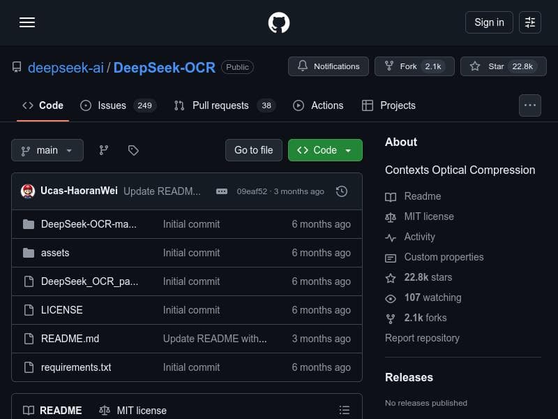Click the Notifications bell icon

click(x=303, y=66)
